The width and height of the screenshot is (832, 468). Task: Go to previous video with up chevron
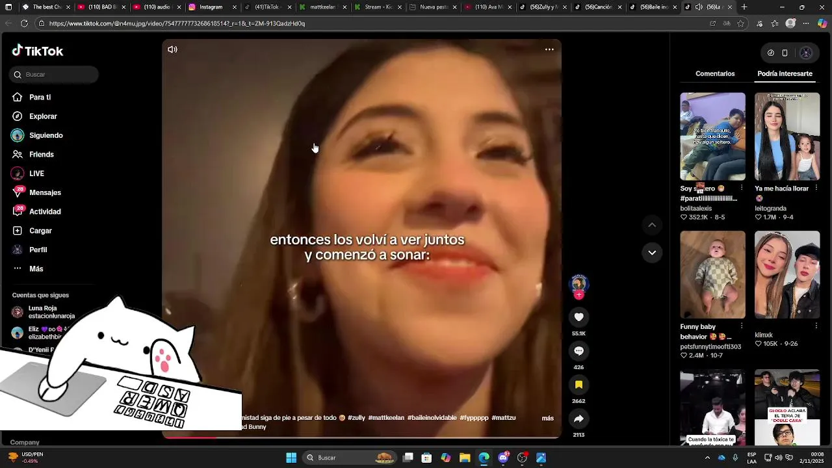pos(652,225)
